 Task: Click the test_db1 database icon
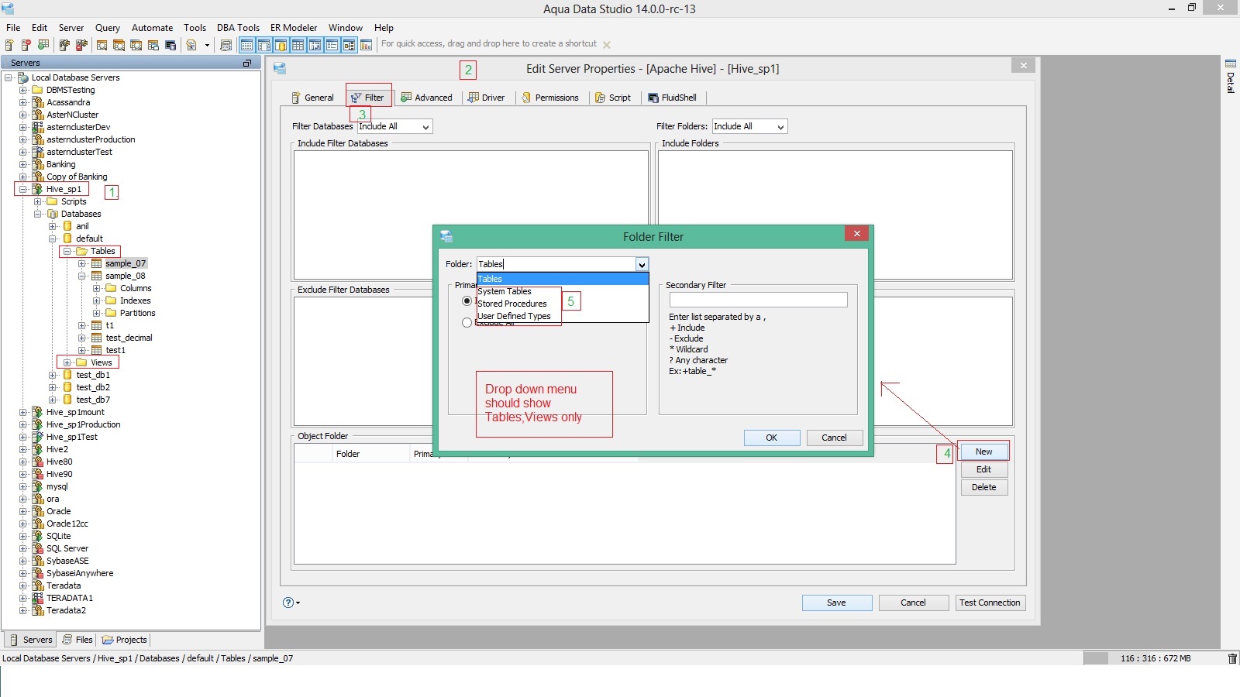(x=67, y=375)
